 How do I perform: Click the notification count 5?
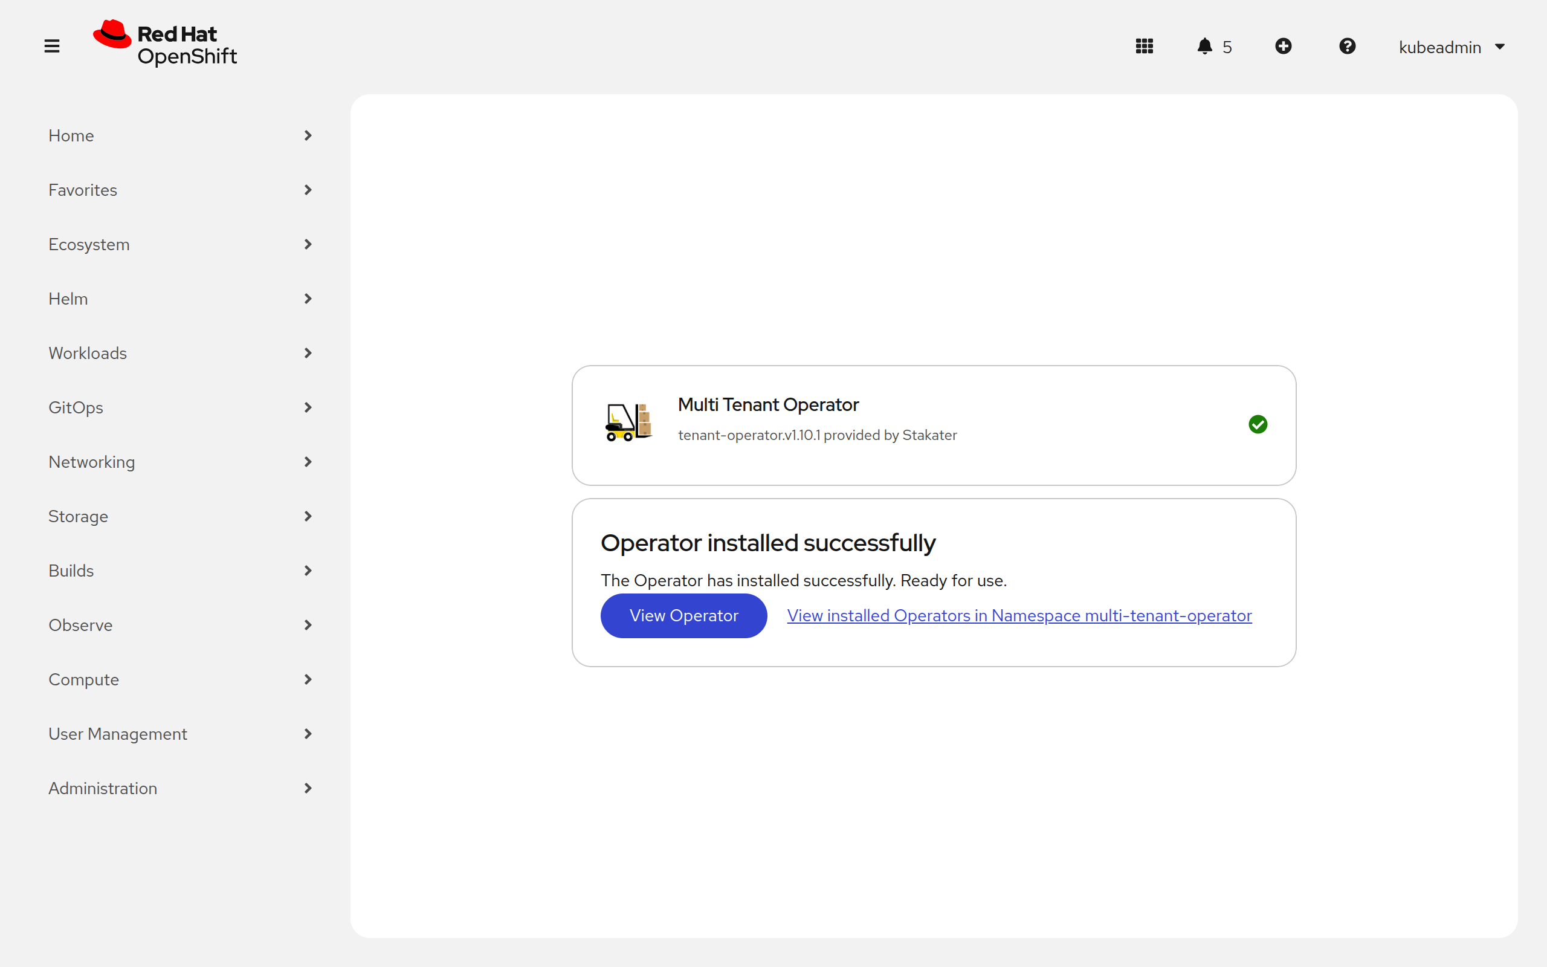click(x=1227, y=47)
